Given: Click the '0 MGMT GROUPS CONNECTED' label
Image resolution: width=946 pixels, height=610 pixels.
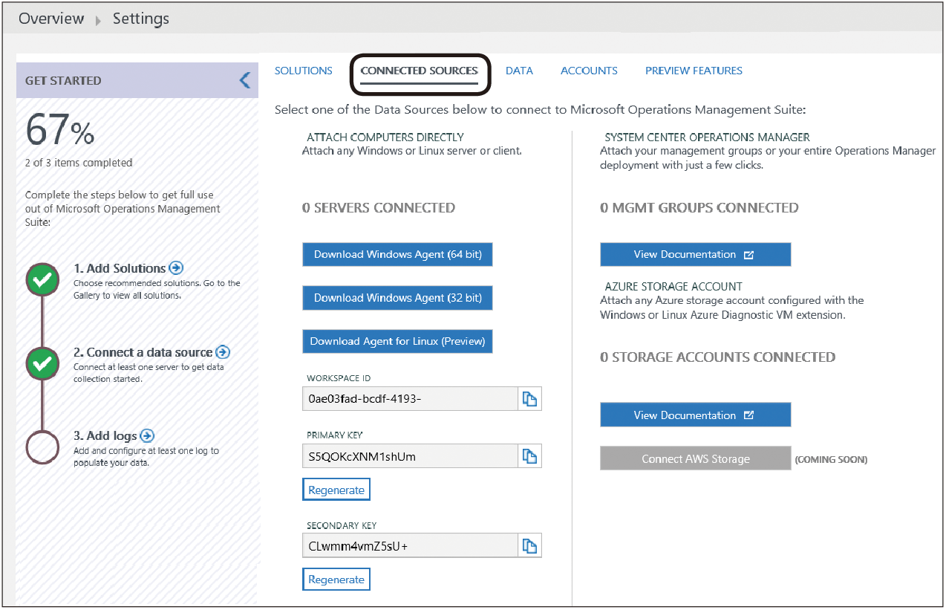Looking at the screenshot, I should (x=699, y=208).
